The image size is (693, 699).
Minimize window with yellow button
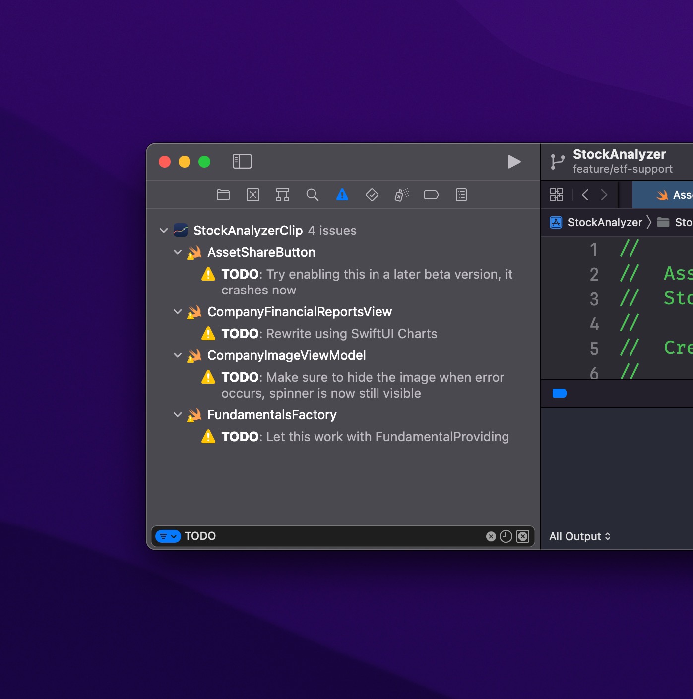185,162
